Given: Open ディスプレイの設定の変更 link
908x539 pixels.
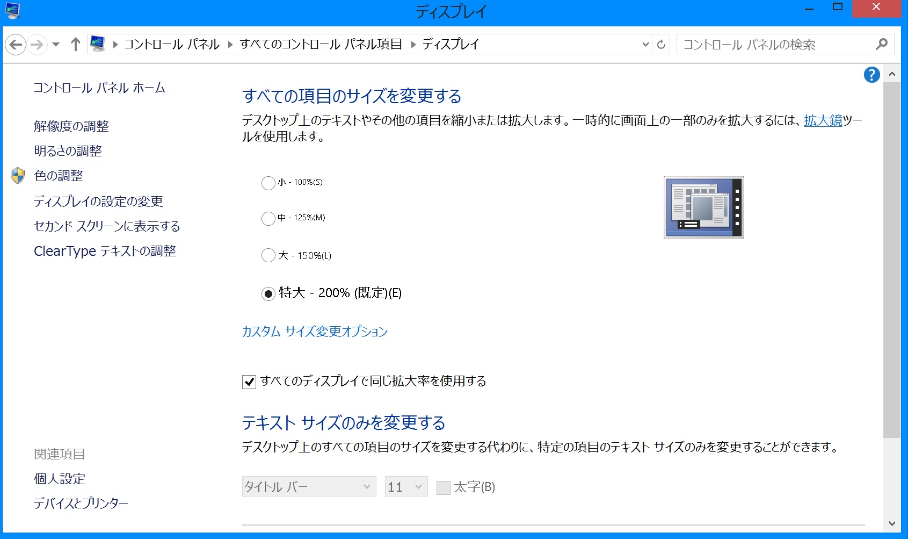Looking at the screenshot, I should (98, 202).
